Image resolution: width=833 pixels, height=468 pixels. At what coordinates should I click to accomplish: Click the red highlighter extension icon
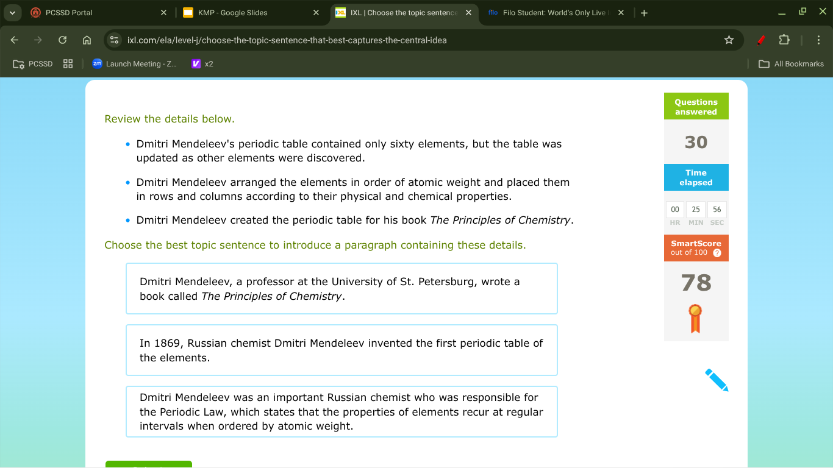[x=761, y=40]
